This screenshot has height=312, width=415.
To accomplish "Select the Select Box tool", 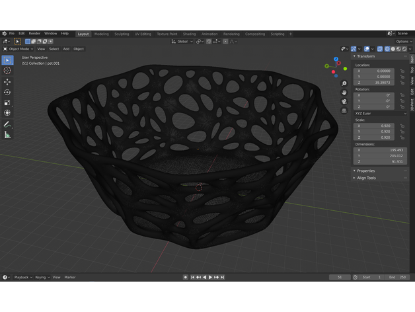I will pyautogui.click(x=7, y=60).
